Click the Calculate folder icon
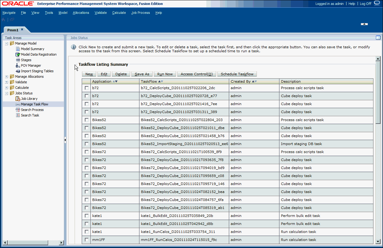 coord(12,88)
